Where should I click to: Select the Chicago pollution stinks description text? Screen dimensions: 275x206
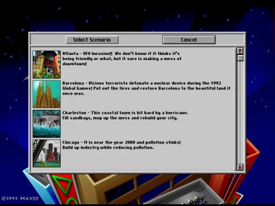tap(121, 145)
